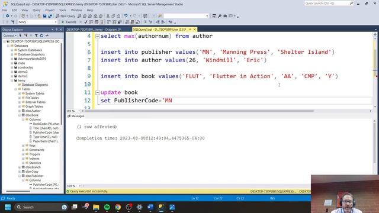This screenshot has height=213, width=379.
Task: Open the Window menu
Action: click(76, 10)
